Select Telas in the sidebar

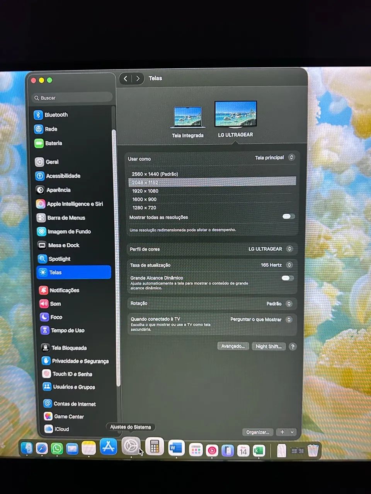(x=74, y=272)
